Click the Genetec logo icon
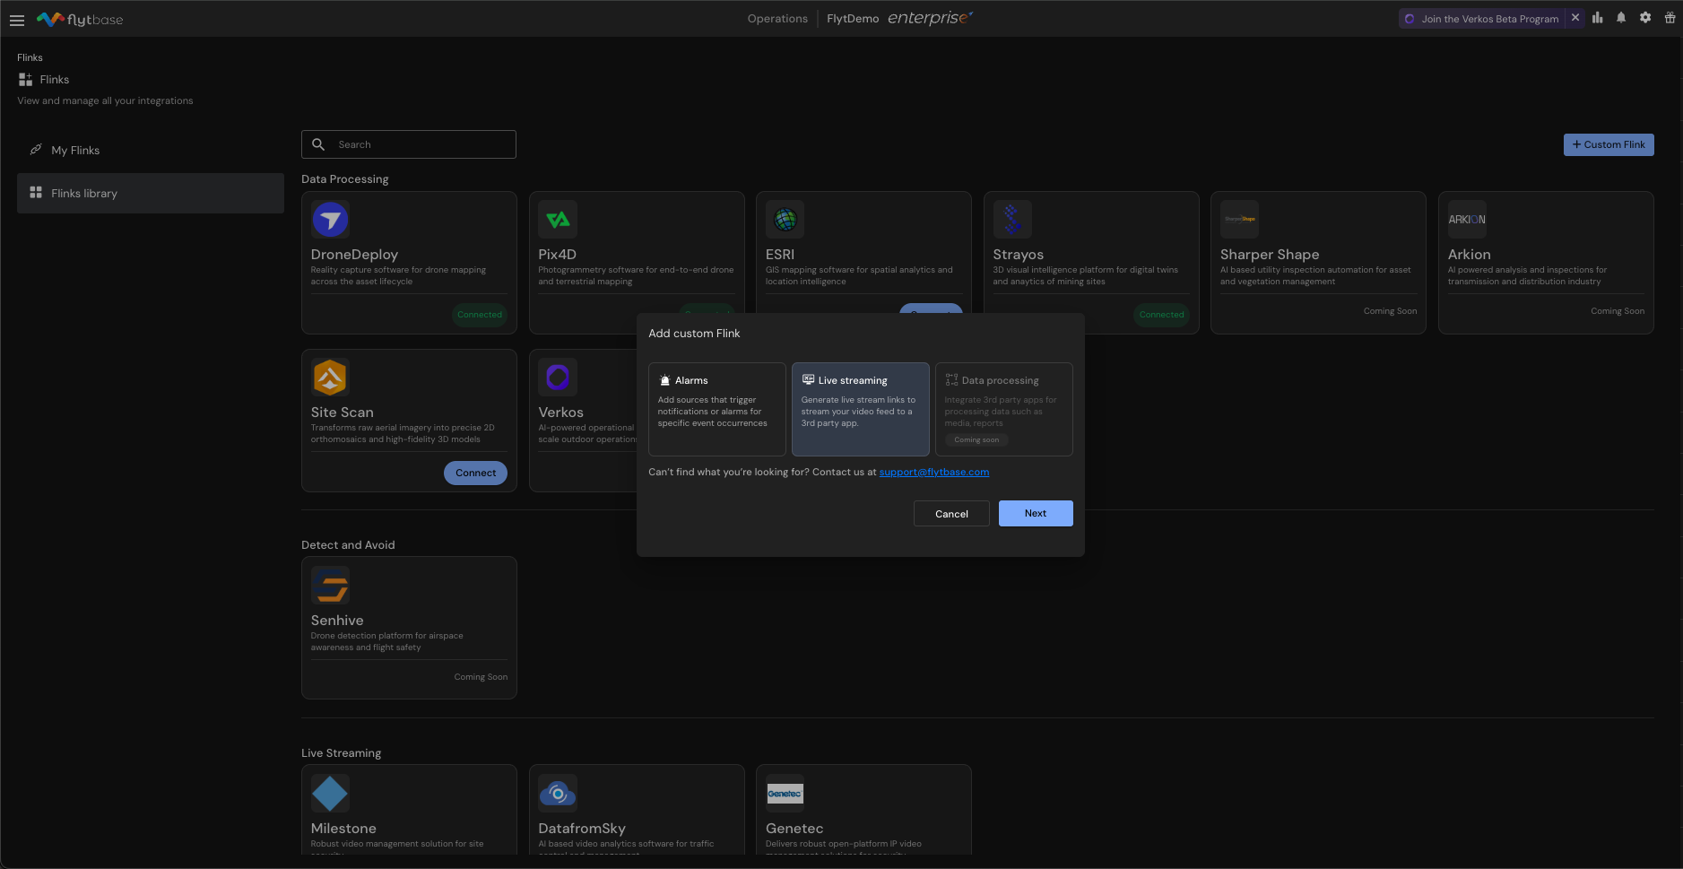This screenshot has height=869, width=1683. [785, 794]
